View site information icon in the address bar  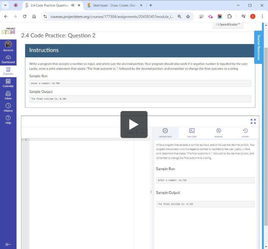click(45, 17)
